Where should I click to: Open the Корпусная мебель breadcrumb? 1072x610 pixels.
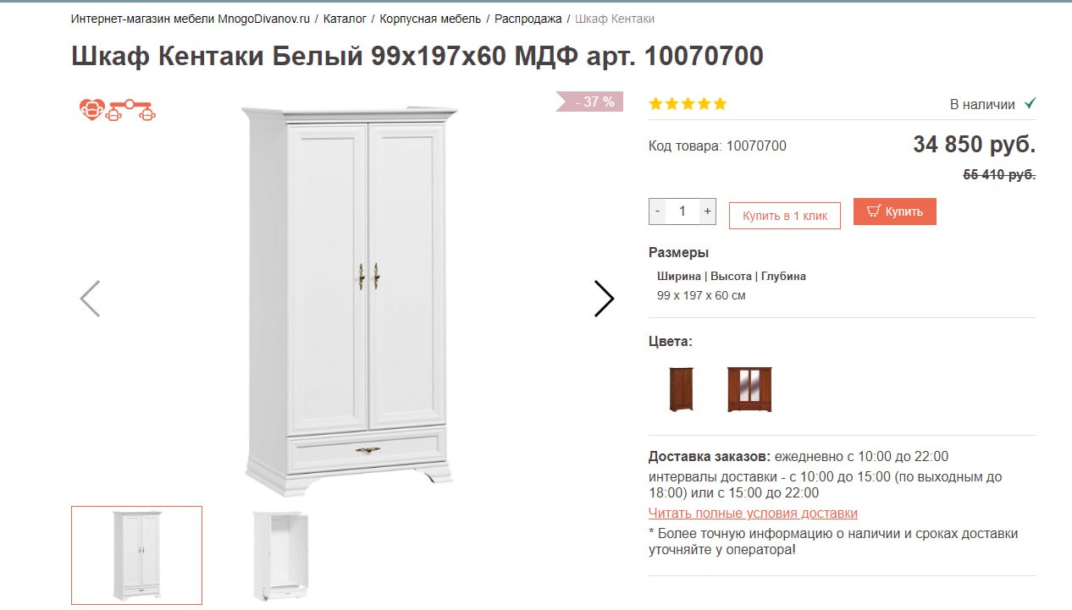(x=430, y=19)
